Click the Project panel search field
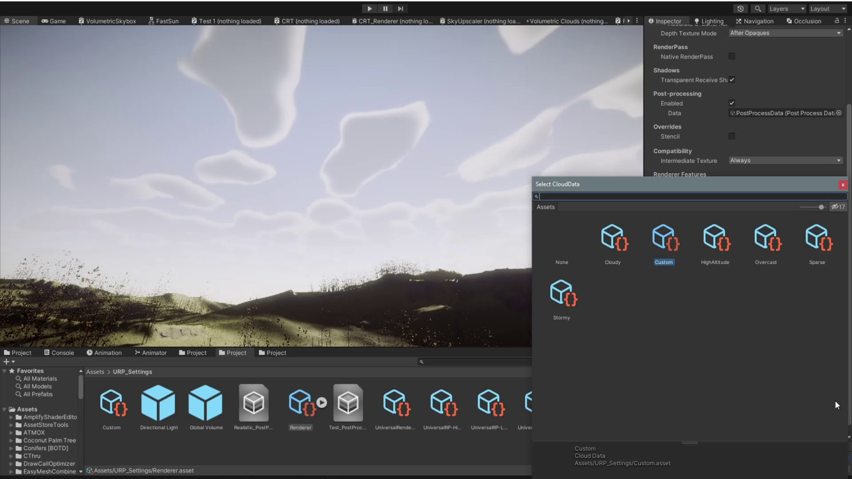852x479 pixels. click(x=474, y=361)
